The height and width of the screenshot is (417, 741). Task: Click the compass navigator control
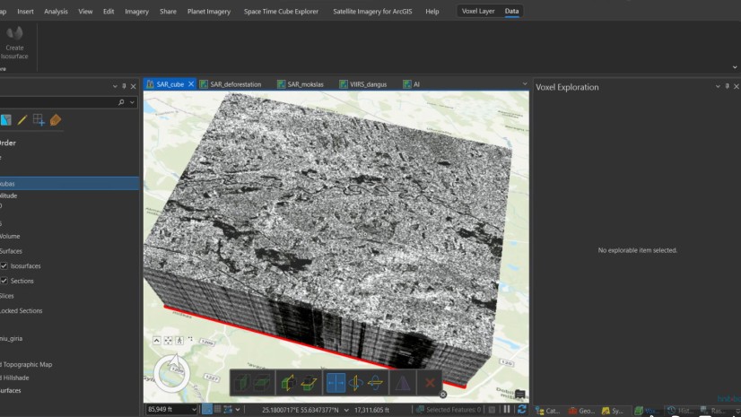click(x=171, y=371)
